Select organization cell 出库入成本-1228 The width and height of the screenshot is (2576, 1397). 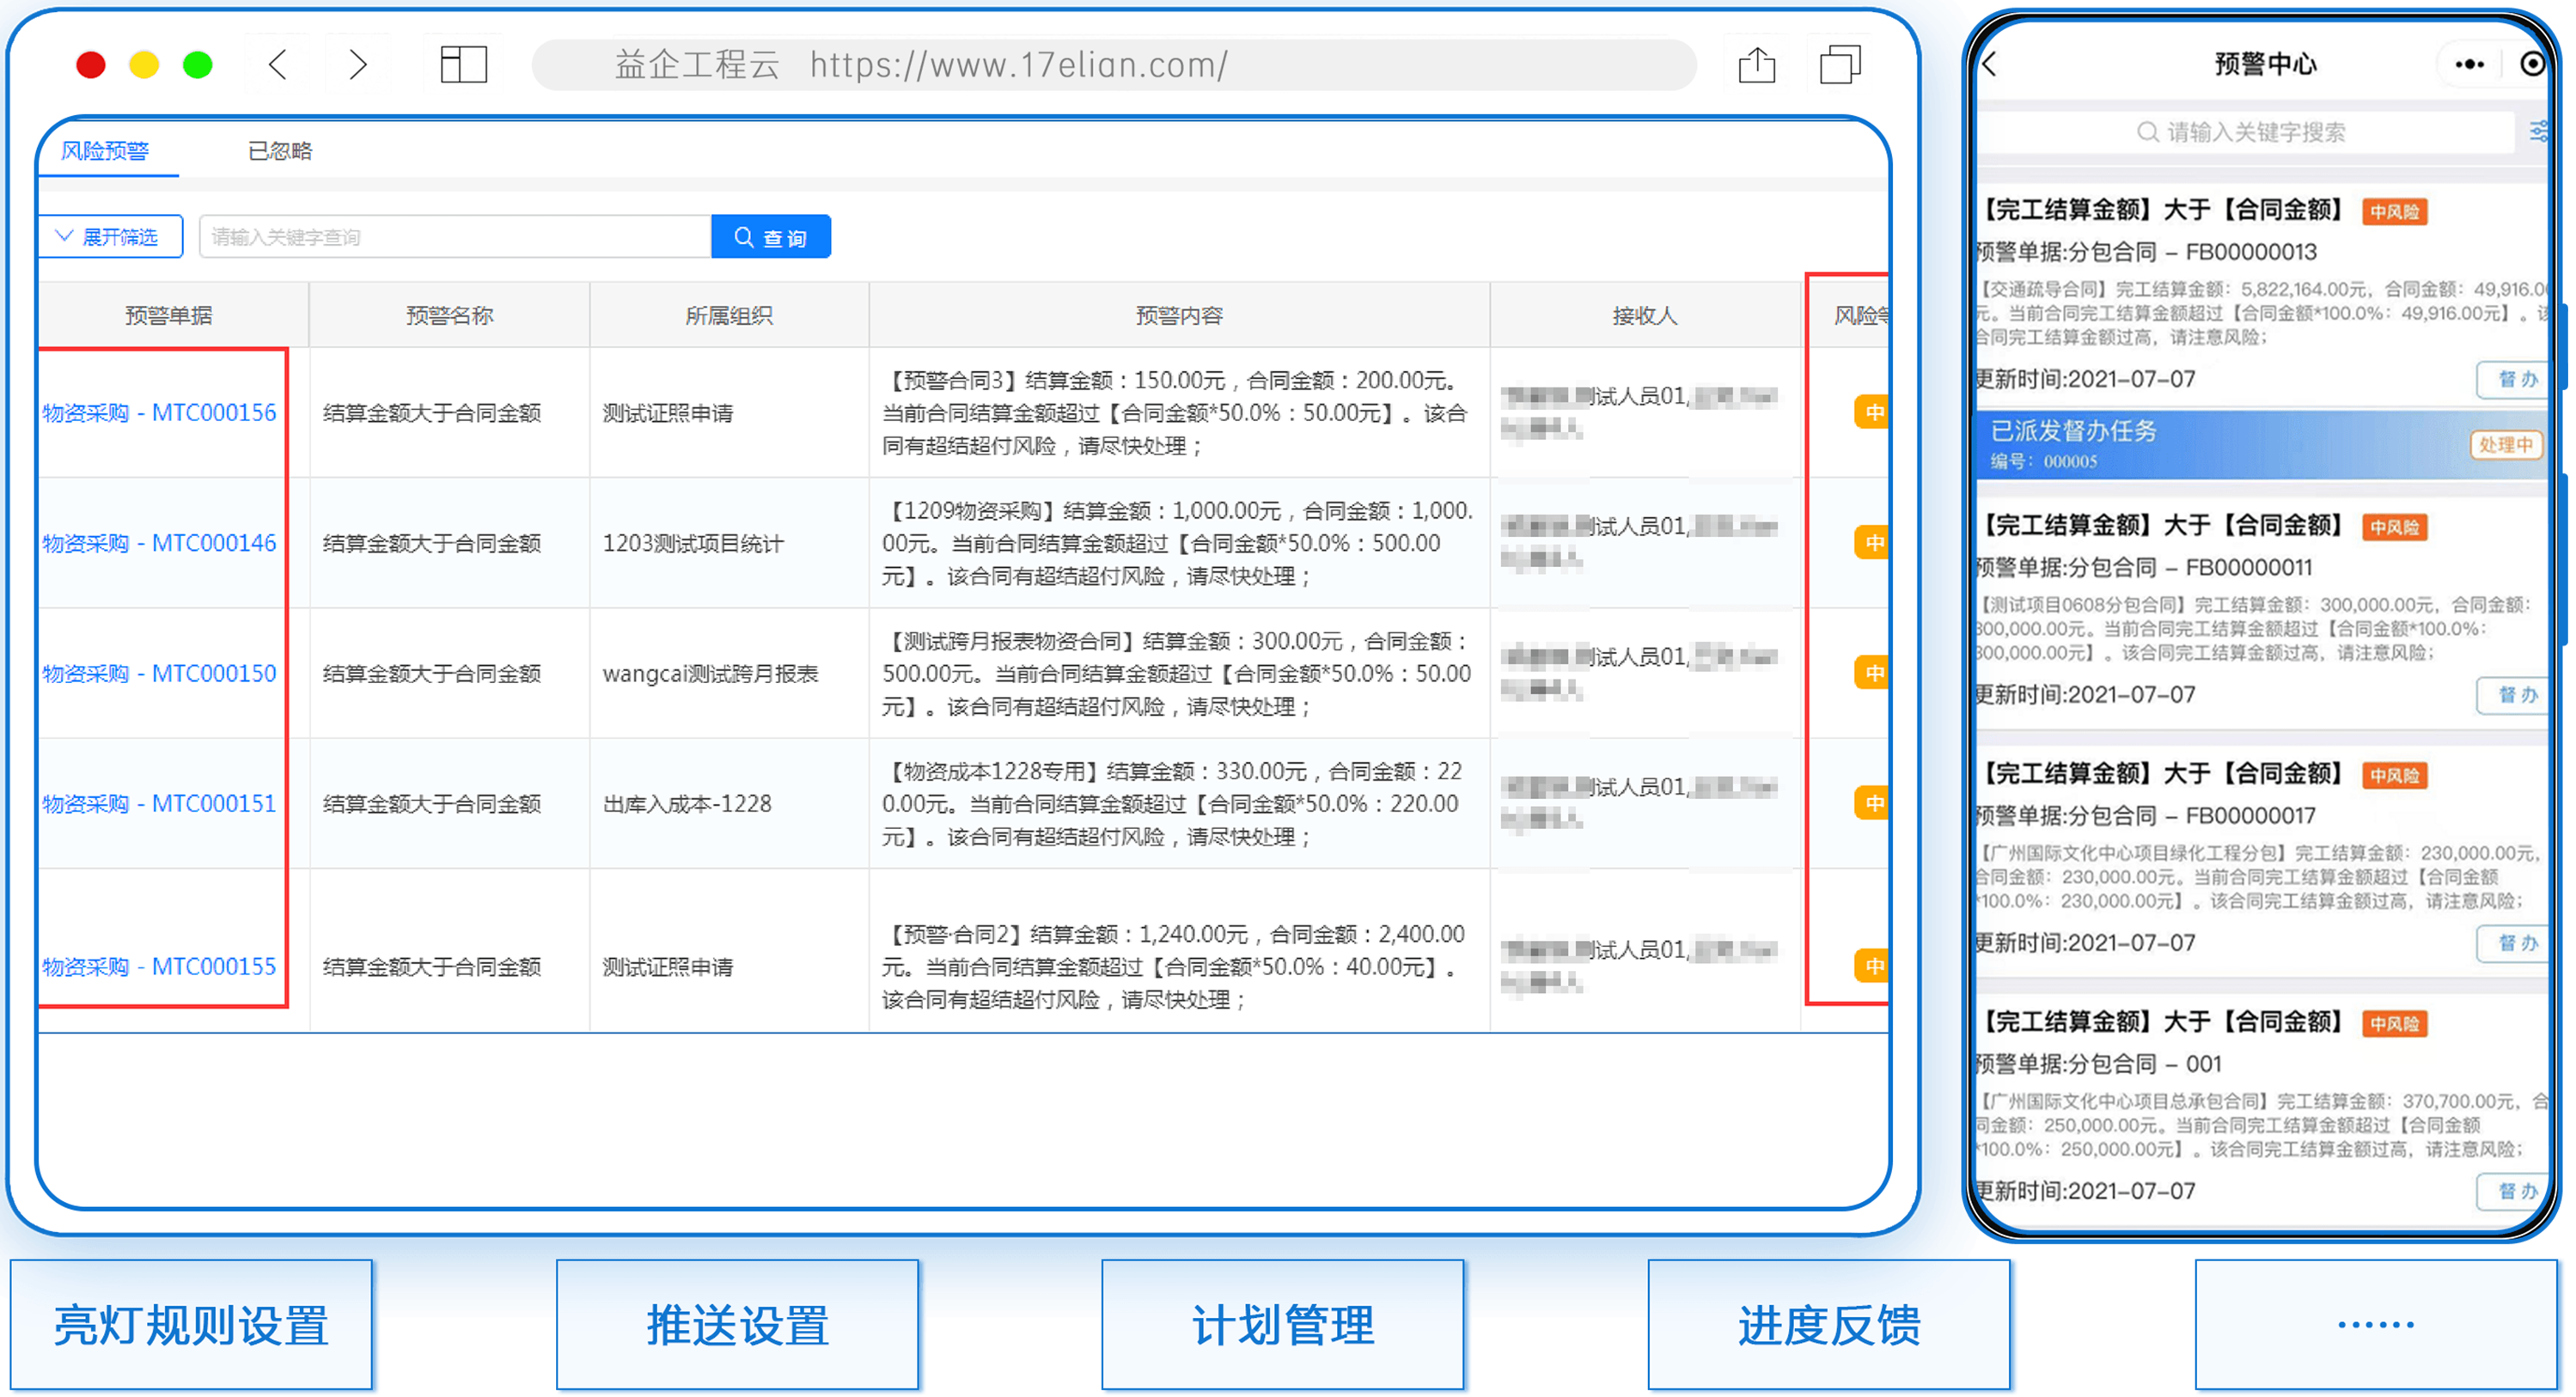pyautogui.click(x=687, y=804)
